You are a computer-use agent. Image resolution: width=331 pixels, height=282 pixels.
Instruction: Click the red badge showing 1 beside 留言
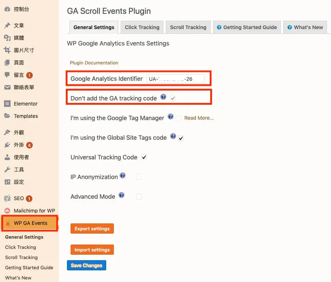click(29, 75)
